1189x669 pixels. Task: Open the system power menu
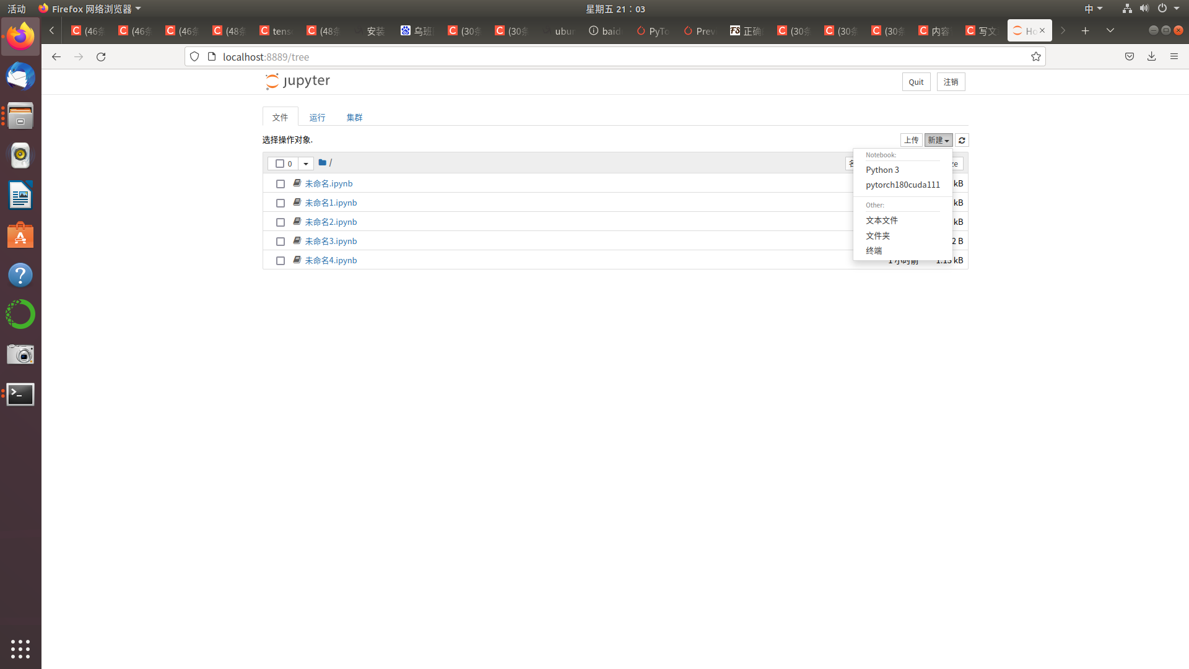[x=1168, y=9]
